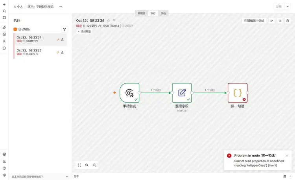Delete this execution with trash icon

tap(288, 21)
